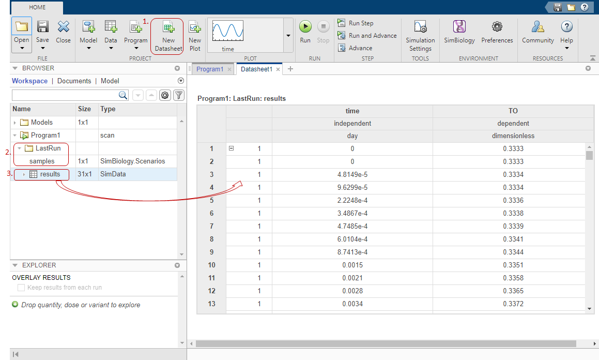Click the SimBiology environment icon
Viewport: 599px width, 360px height.
point(459,27)
